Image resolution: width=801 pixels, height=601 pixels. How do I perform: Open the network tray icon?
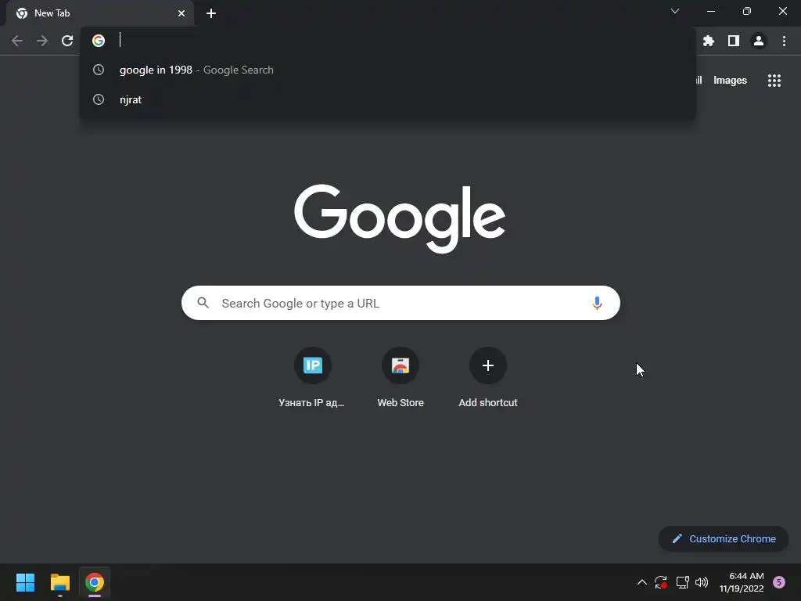(x=682, y=582)
